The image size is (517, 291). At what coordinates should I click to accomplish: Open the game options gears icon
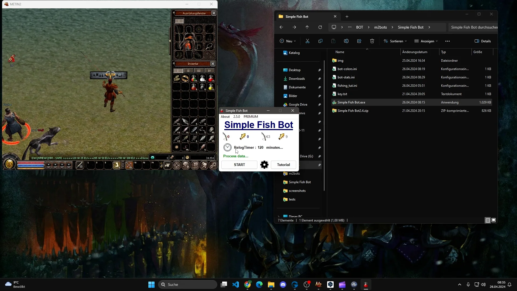click(x=213, y=165)
